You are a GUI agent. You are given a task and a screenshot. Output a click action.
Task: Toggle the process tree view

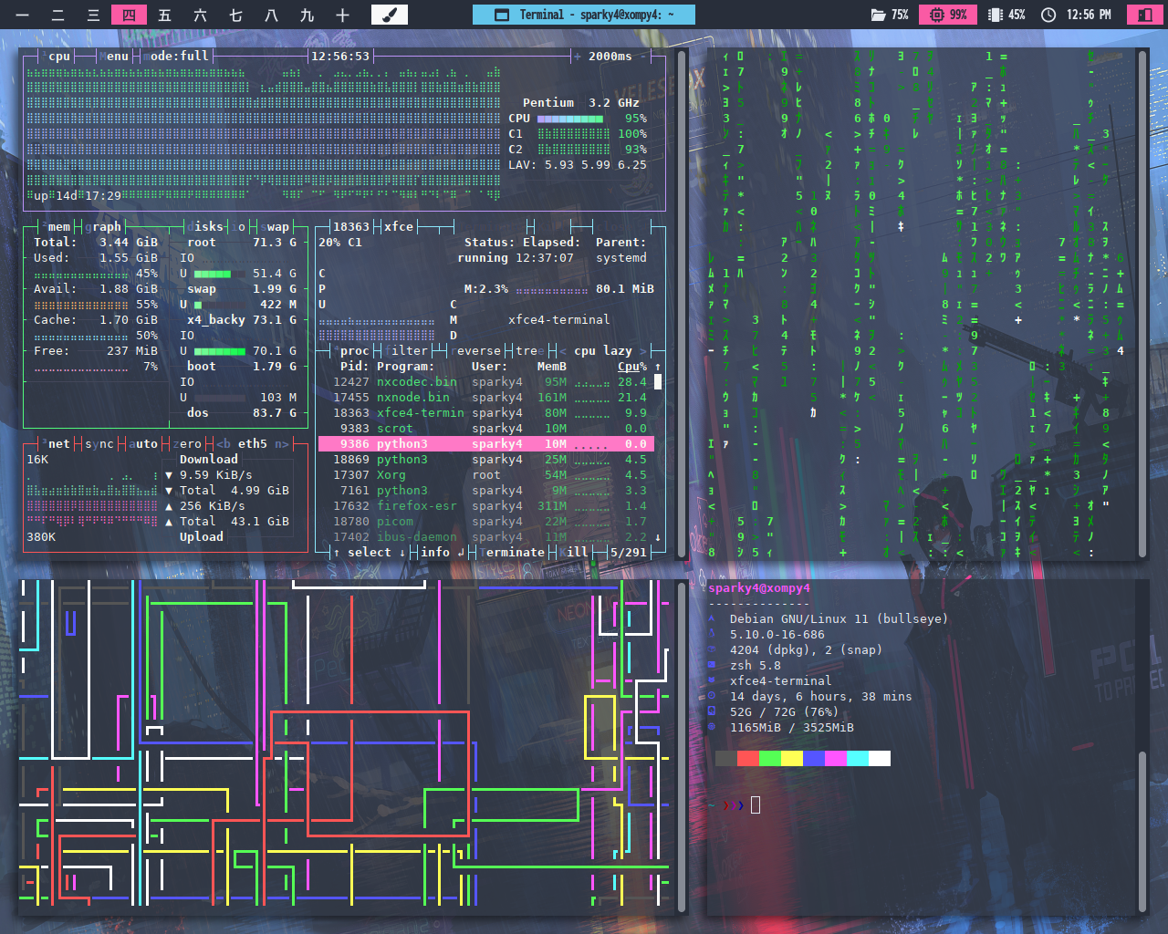coord(528,351)
